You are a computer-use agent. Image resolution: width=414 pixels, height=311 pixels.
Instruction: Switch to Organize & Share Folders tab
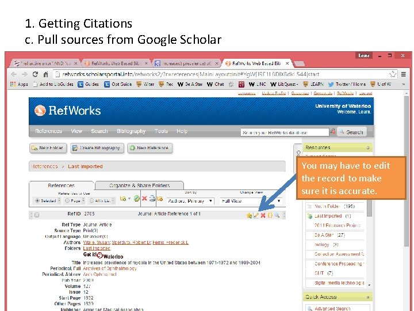click(x=139, y=185)
